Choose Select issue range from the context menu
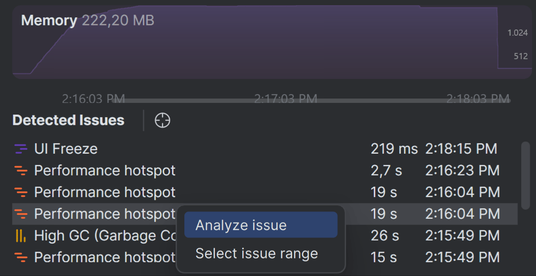536x276 pixels. [256, 254]
